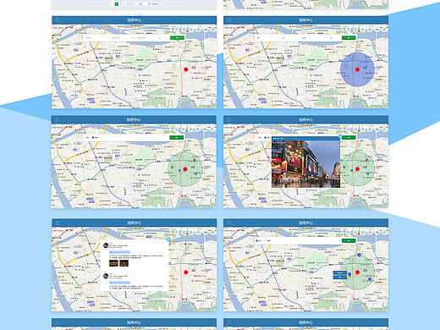Click blue tag under first comment author
Viewport: 440px width, 330px height.
(x=119, y=252)
